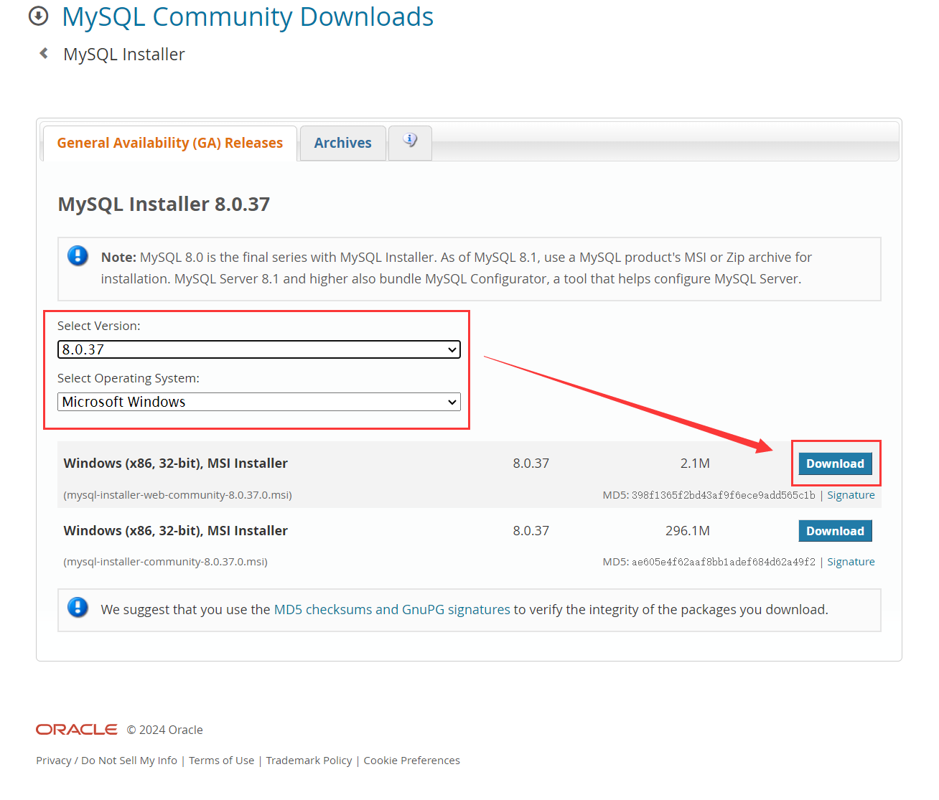Open the Cookie Preferences link

coord(411,761)
